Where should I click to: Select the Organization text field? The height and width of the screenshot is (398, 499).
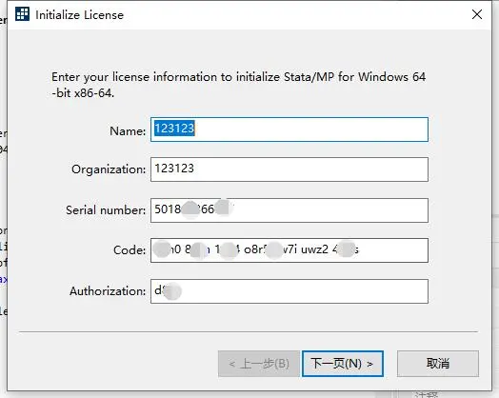point(289,169)
